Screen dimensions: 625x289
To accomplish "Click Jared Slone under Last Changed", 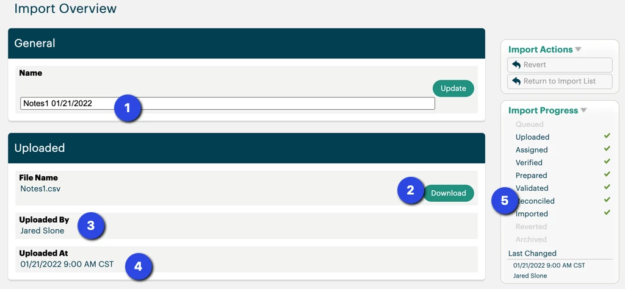I will pos(530,276).
